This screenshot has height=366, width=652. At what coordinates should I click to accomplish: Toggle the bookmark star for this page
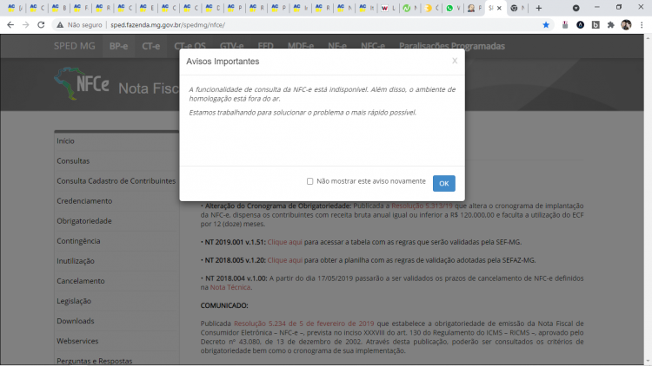(x=546, y=25)
